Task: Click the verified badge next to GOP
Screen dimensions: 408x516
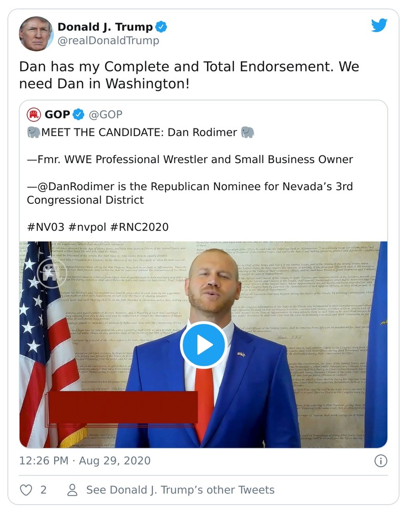Action: [x=79, y=114]
